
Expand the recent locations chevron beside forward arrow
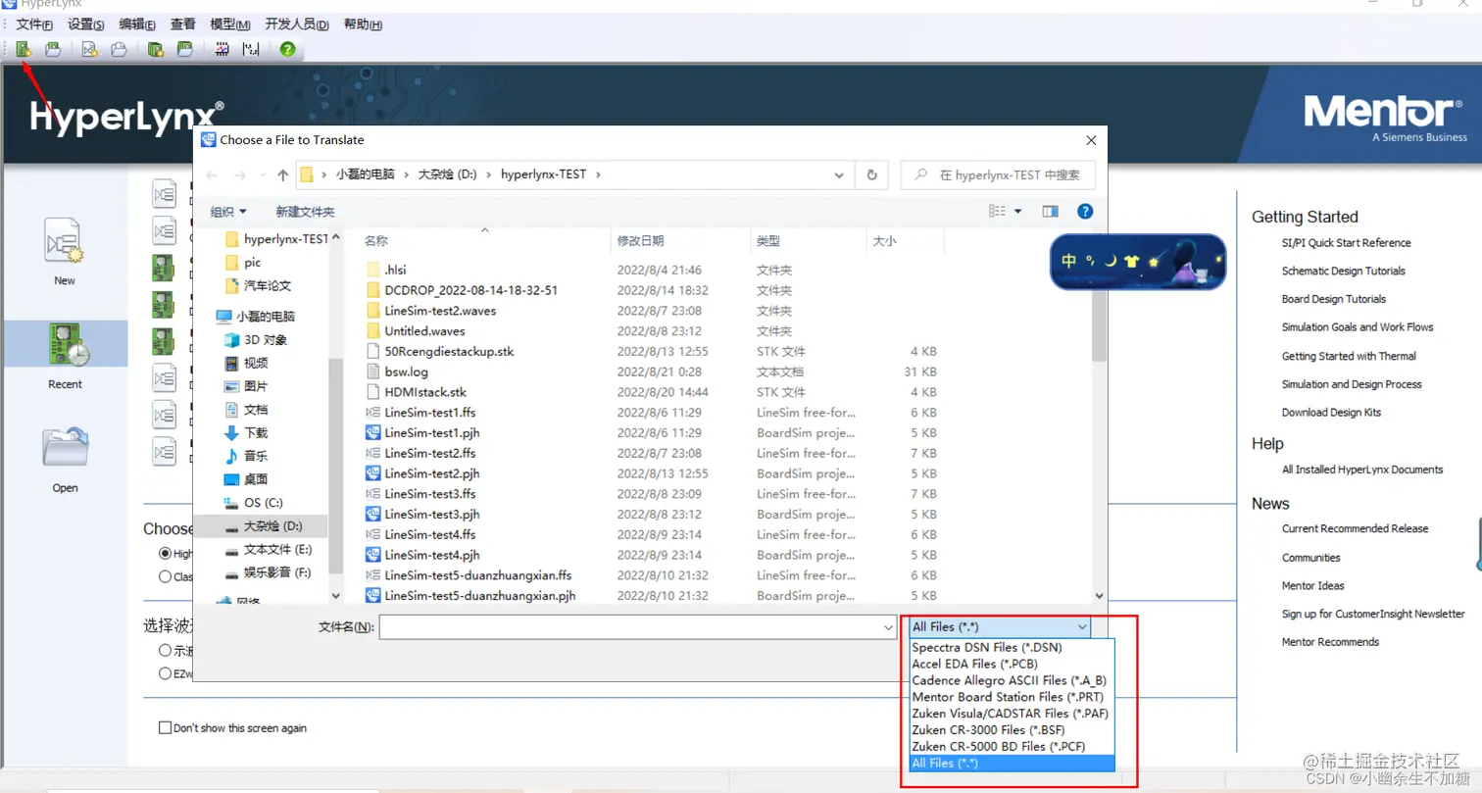click(261, 175)
